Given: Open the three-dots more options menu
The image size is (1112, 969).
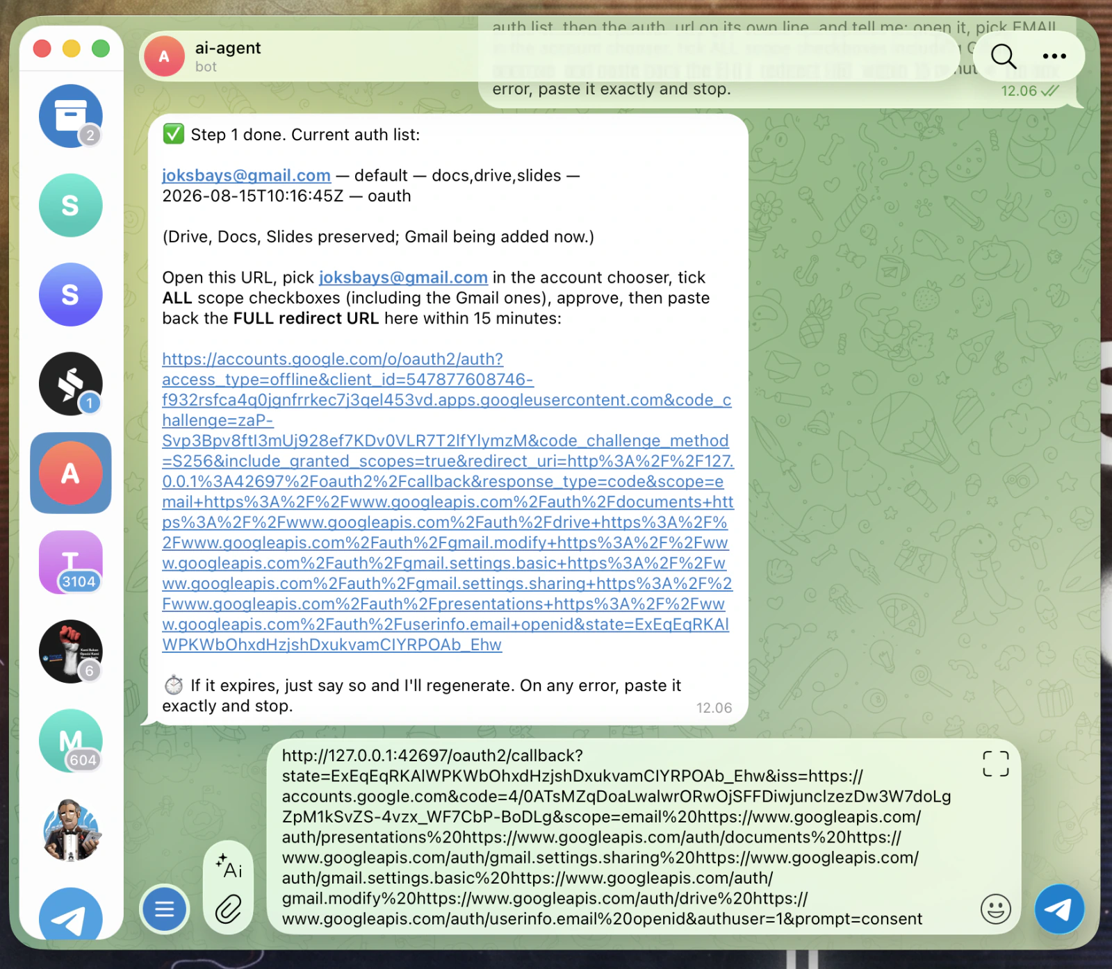Looking at the screenshot, I should [x=1054, y=56].
